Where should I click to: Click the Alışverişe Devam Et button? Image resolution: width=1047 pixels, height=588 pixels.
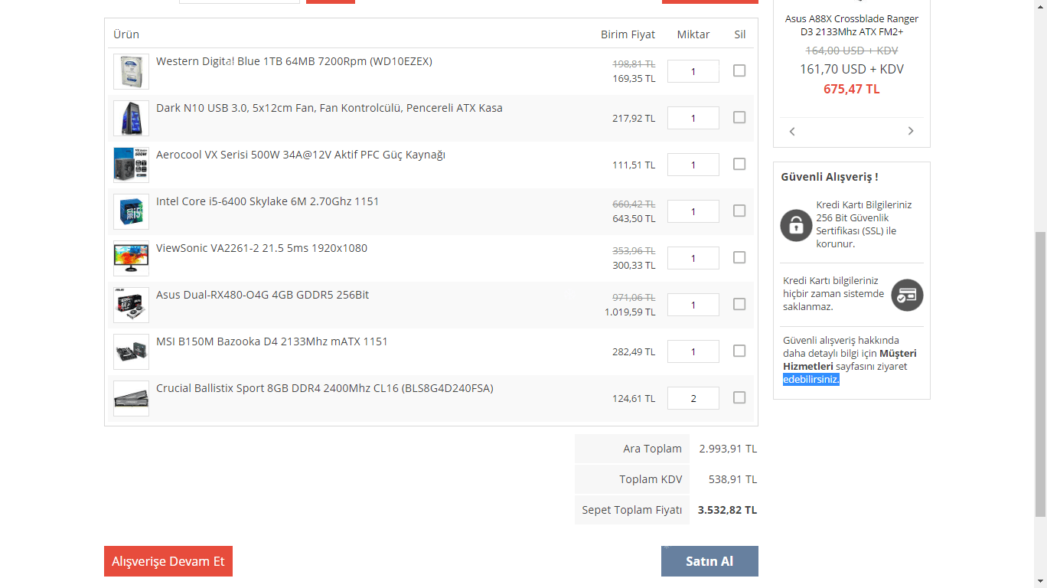(168, 561)
